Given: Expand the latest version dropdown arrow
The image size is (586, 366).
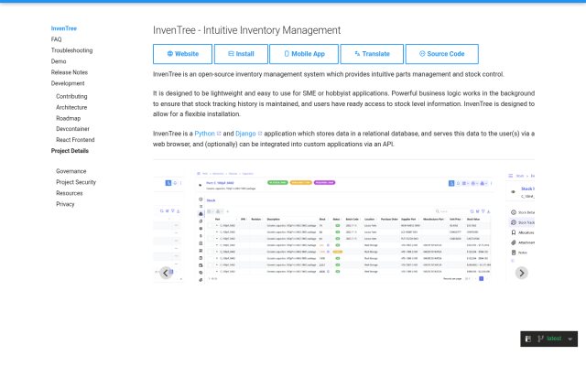Looking at the screenshot, I should 570,339.
